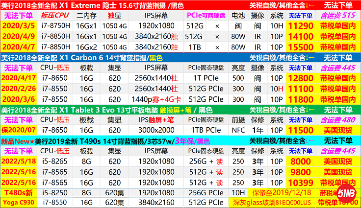Click the 二内存 header cell
This screenshot has height=208, width=361.
click(86, 15)
